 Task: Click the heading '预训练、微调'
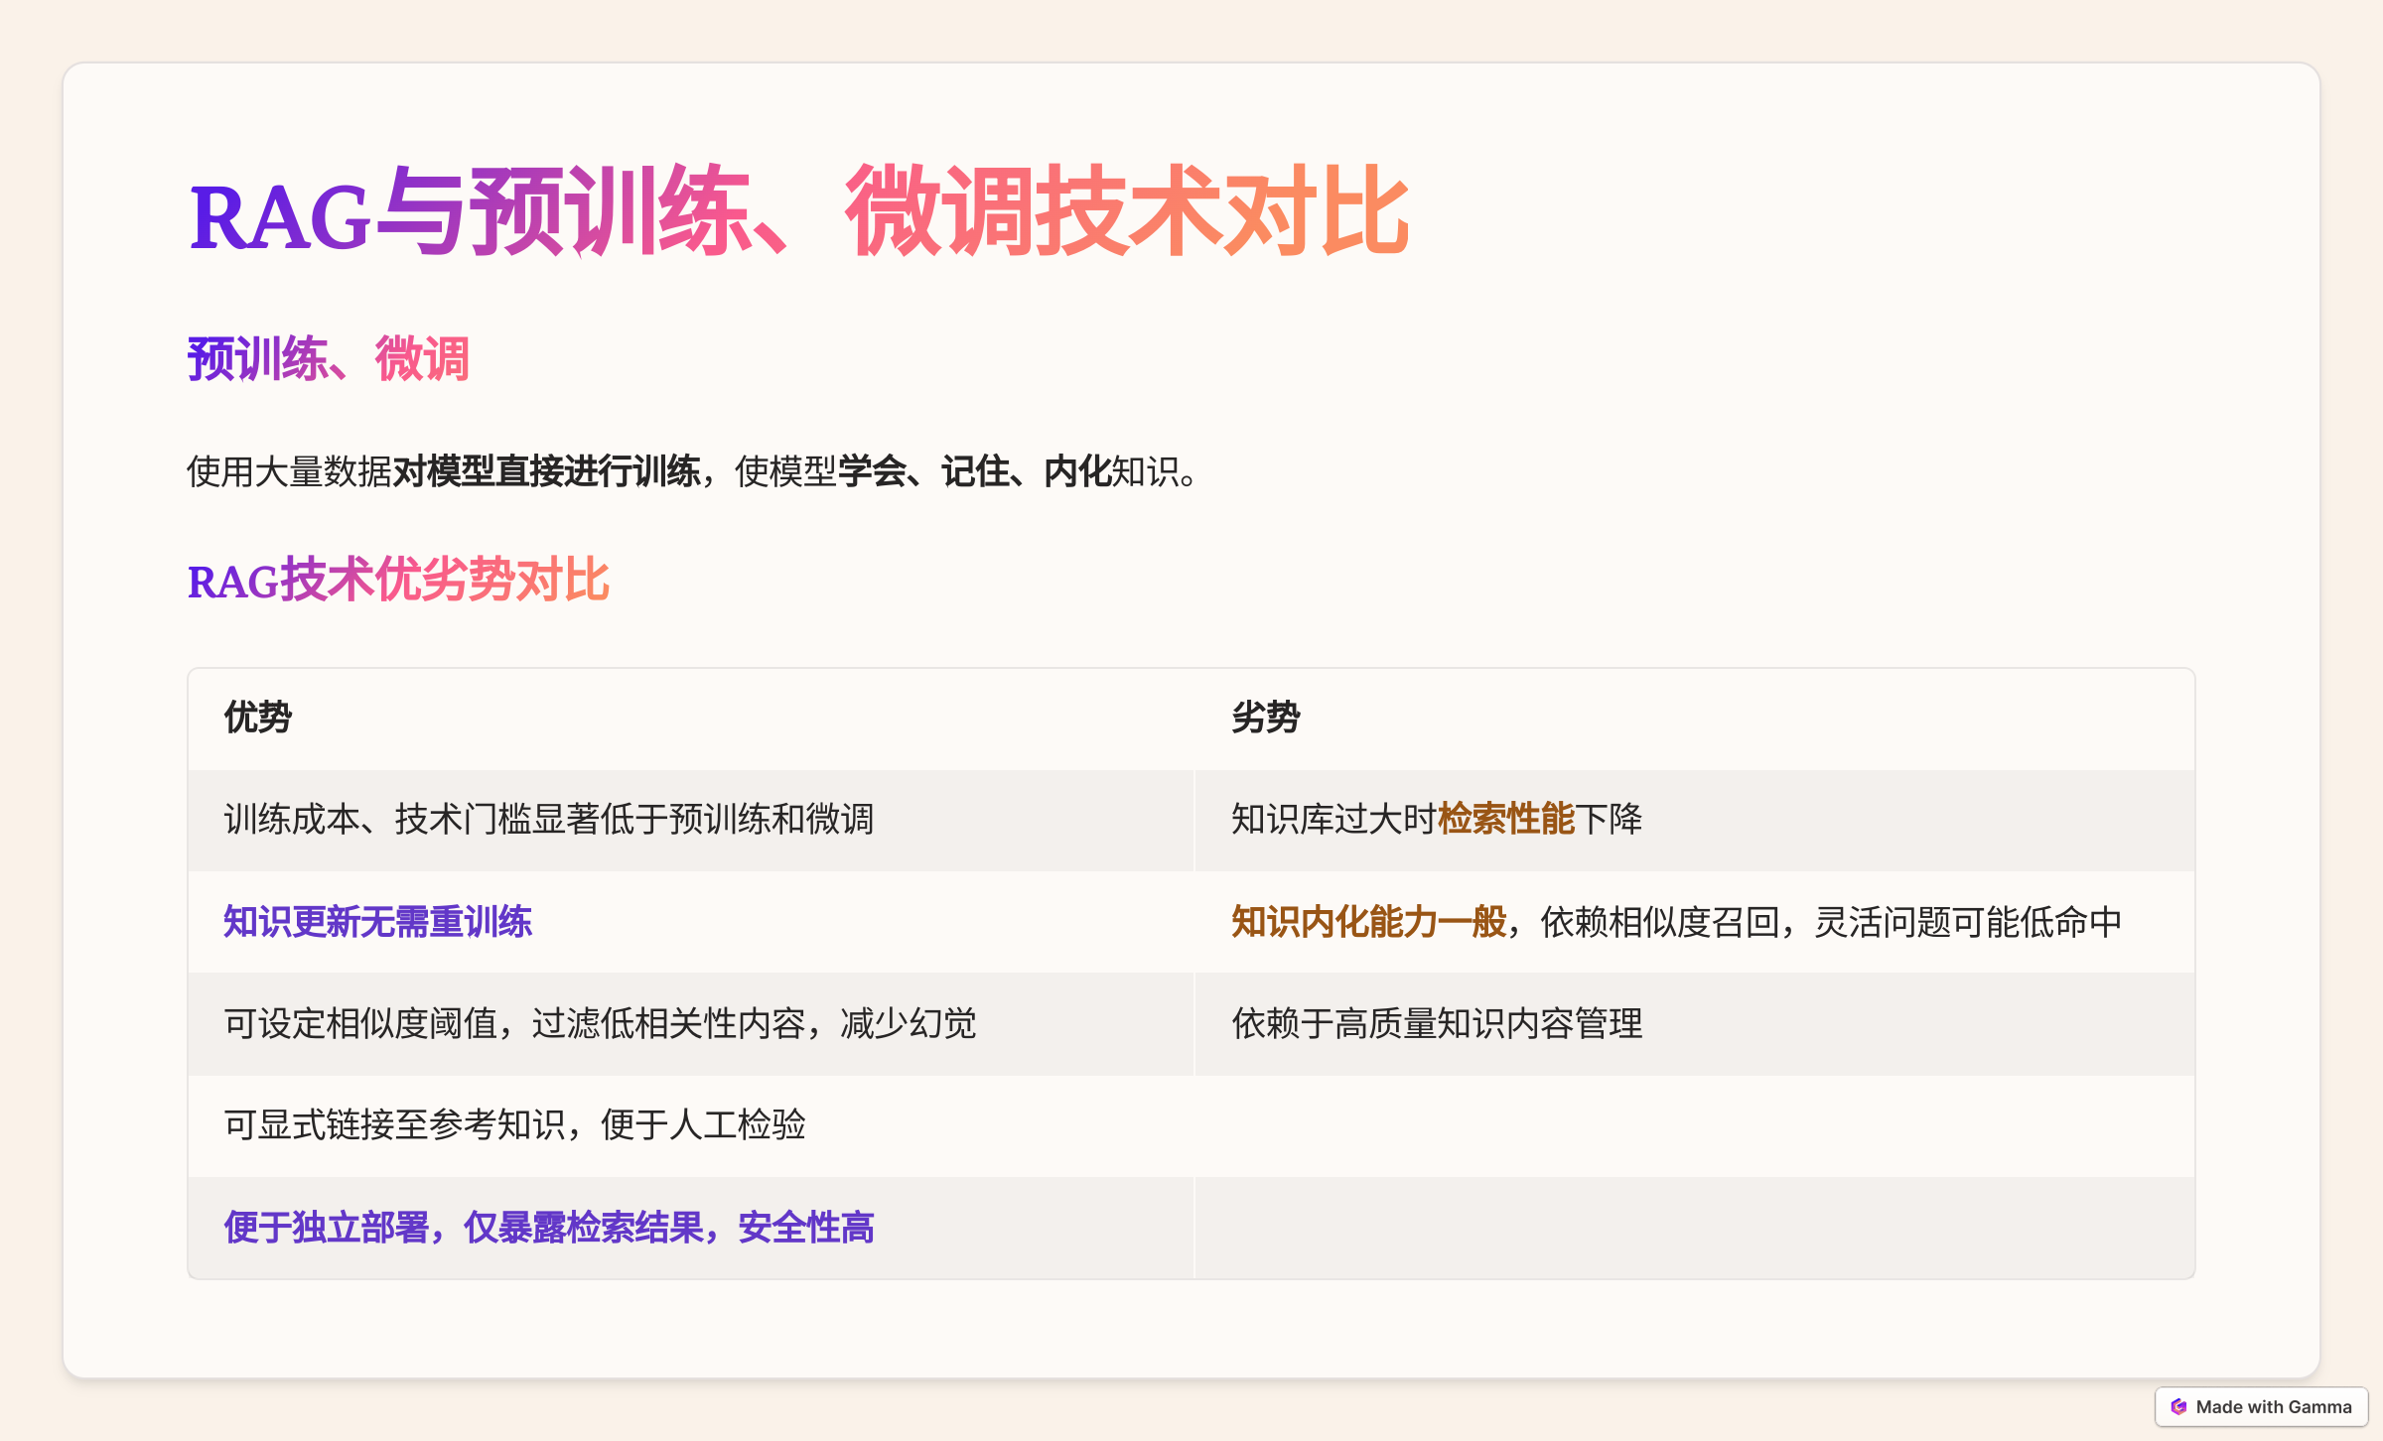click(328, 360)
